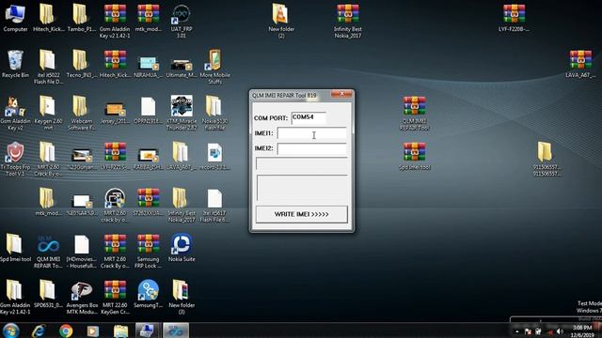Select the Webcam Software folder icon
Viewport: 602px width, 338px height.
click(82, 113)
